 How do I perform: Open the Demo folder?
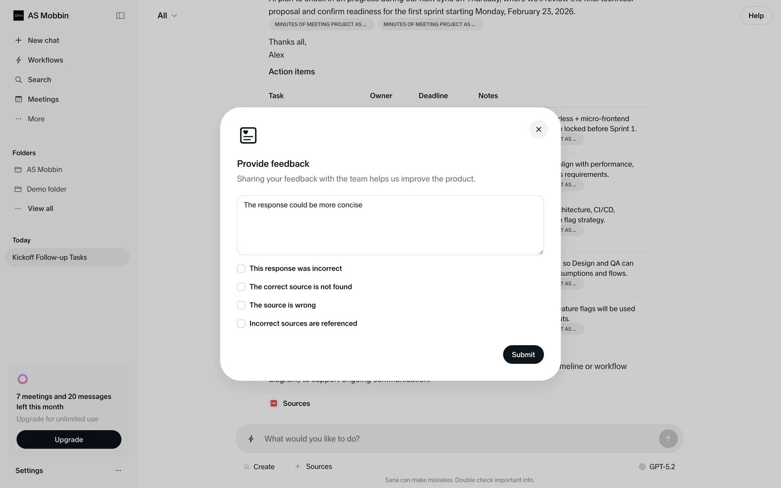coord(46,189)
